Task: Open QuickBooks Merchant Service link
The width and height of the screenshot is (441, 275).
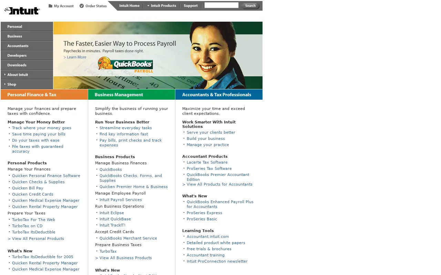Action: [x=128, y=238]
